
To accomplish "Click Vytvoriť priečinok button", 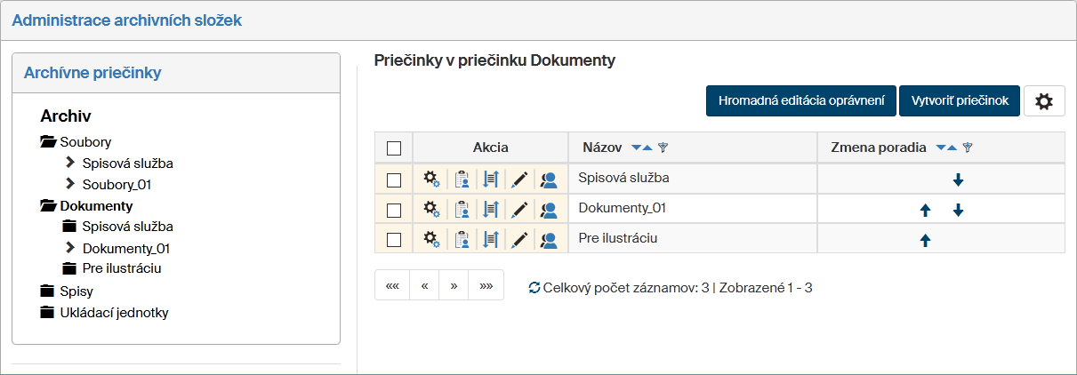I will click(959, 101).
